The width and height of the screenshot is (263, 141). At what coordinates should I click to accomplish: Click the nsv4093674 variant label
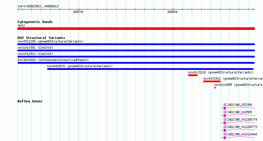80,66
